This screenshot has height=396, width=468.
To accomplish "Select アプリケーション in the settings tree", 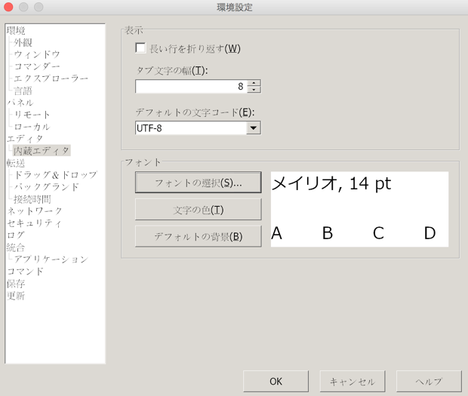I will pos(51,259).
